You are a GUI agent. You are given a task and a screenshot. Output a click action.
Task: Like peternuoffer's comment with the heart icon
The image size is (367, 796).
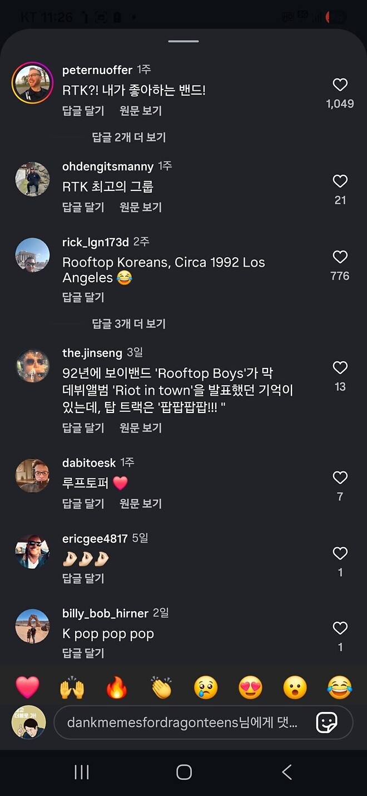pyautogui.click(x=340, y=85)
